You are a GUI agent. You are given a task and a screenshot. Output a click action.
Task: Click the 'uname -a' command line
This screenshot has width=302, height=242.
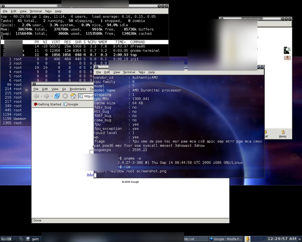pos(132,158)
